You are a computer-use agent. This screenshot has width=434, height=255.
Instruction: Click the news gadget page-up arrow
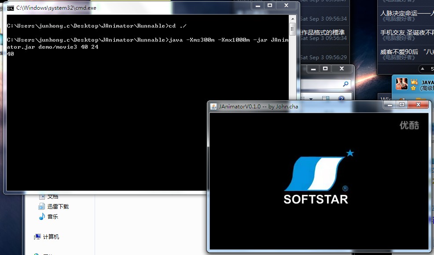(423, 69)
